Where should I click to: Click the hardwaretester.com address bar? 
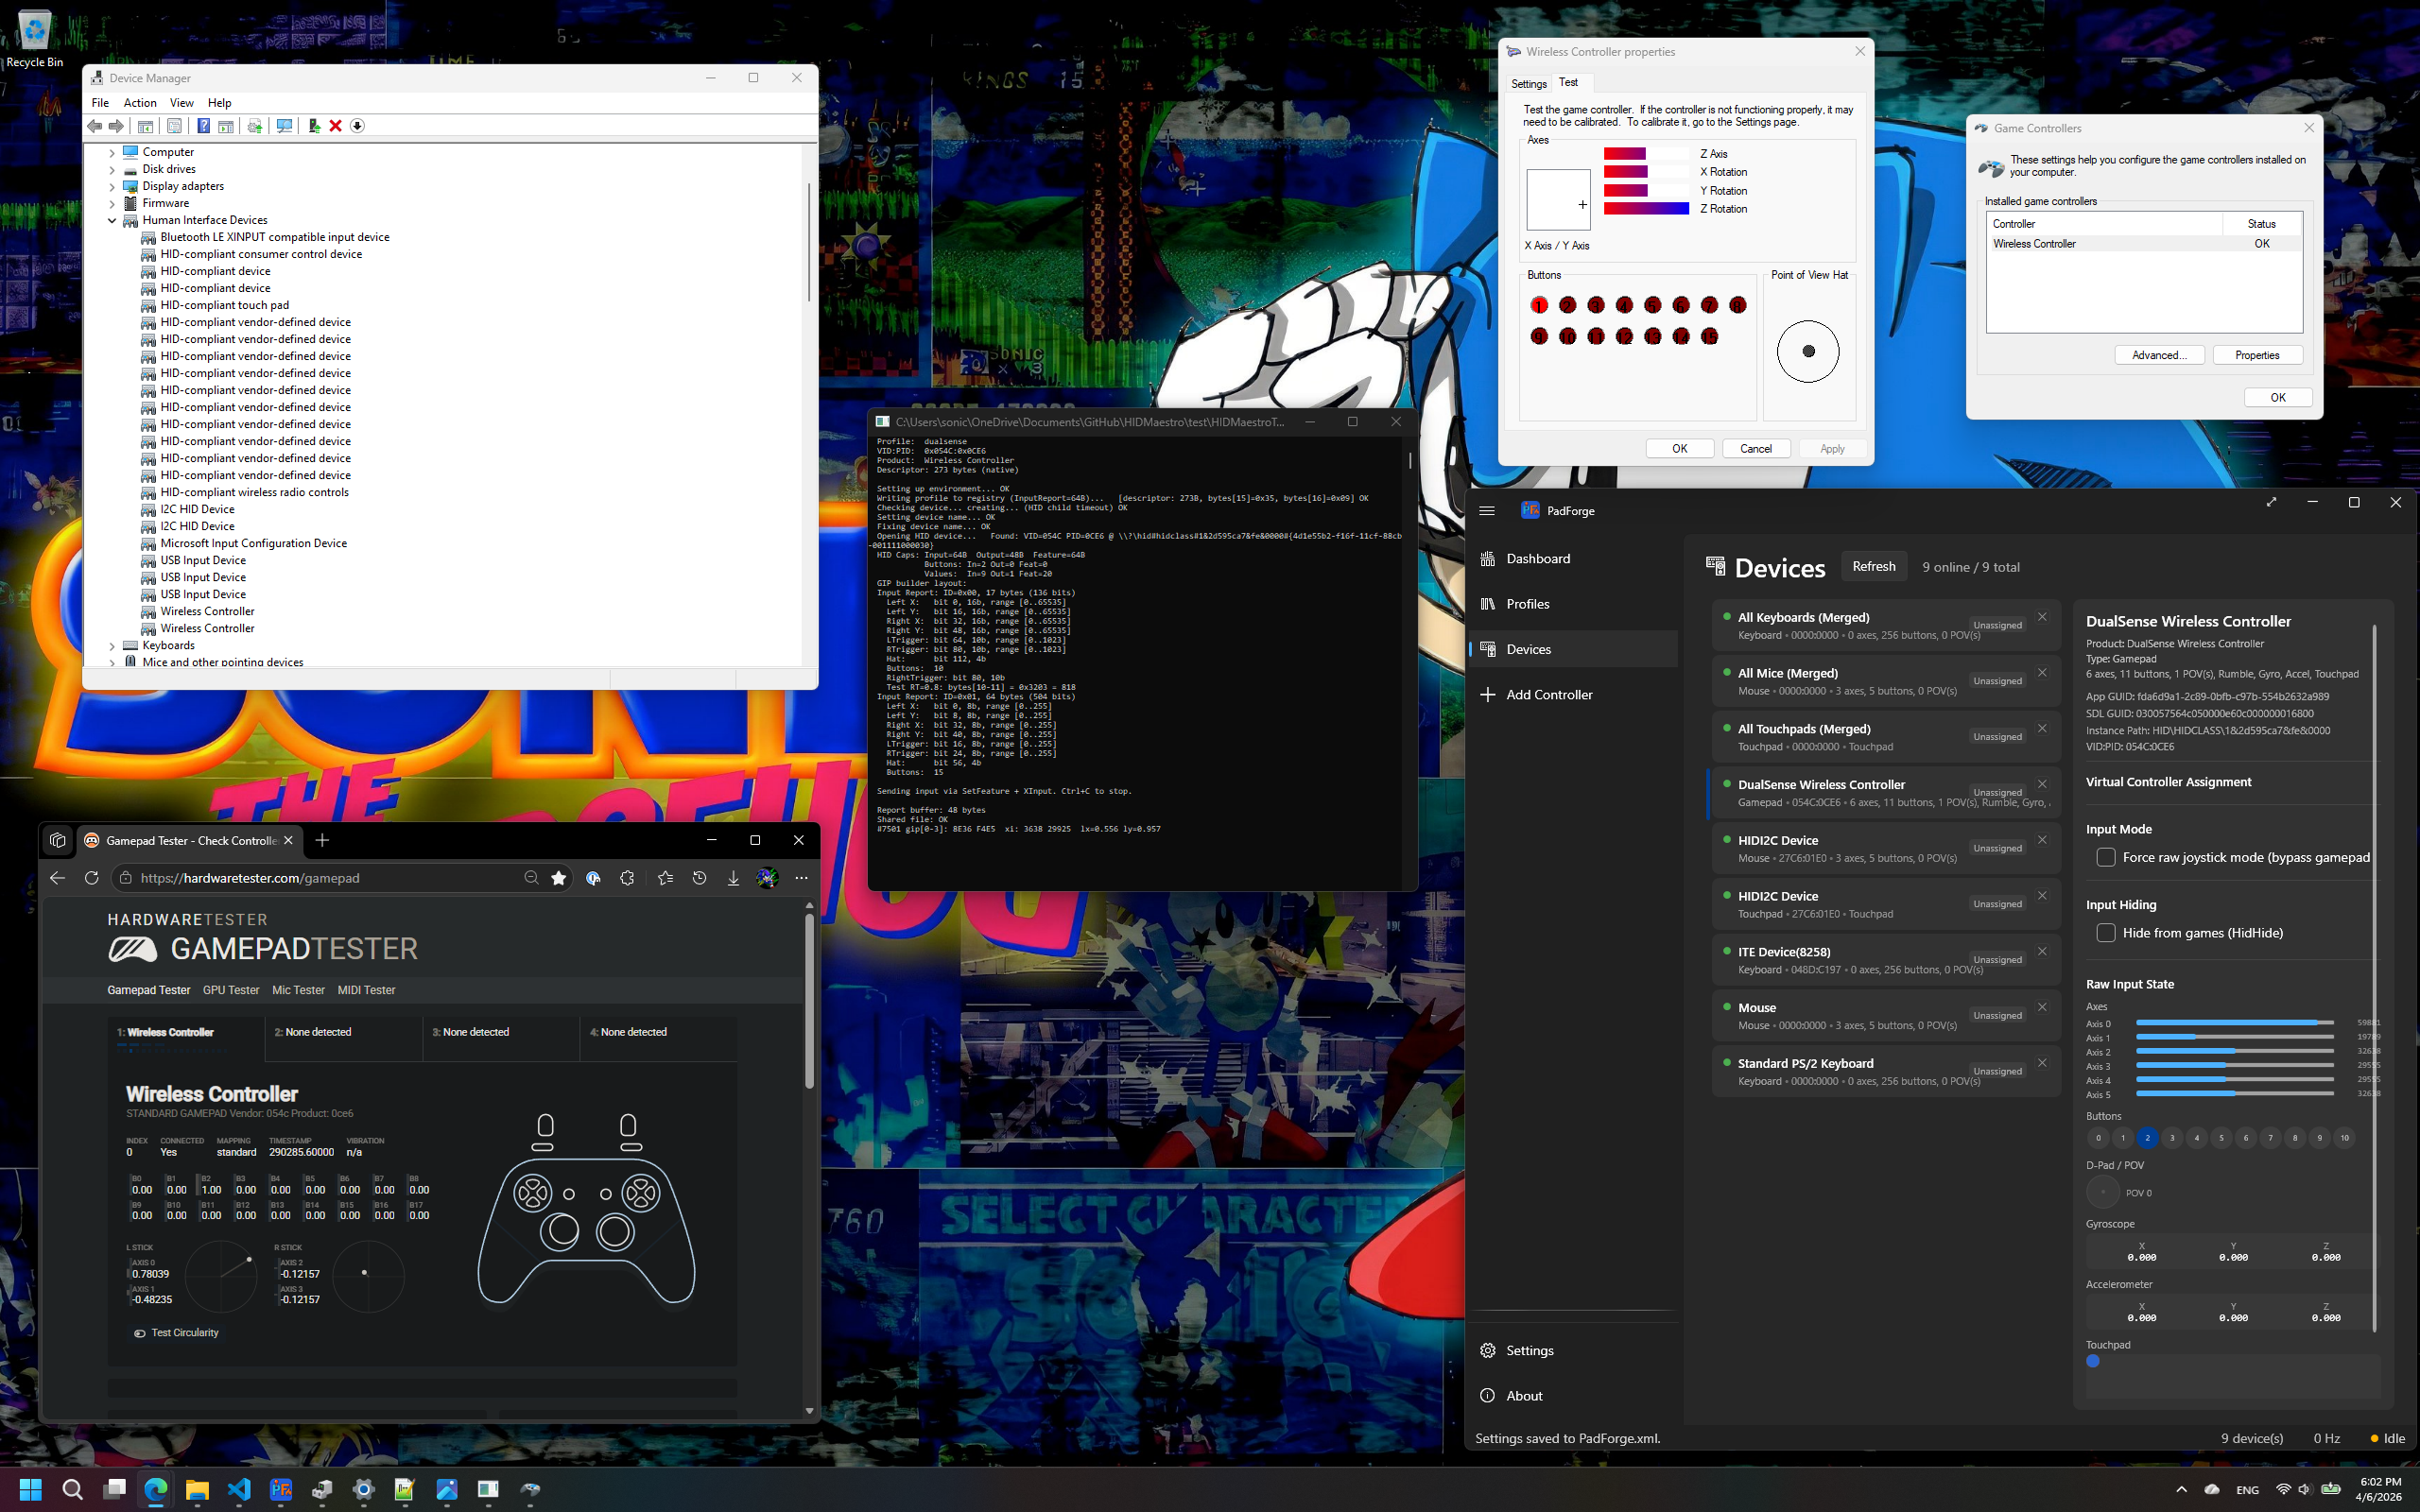pos(330,878)
